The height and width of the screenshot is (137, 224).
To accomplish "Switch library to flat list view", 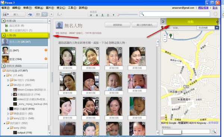I will [x=38, y=14].
